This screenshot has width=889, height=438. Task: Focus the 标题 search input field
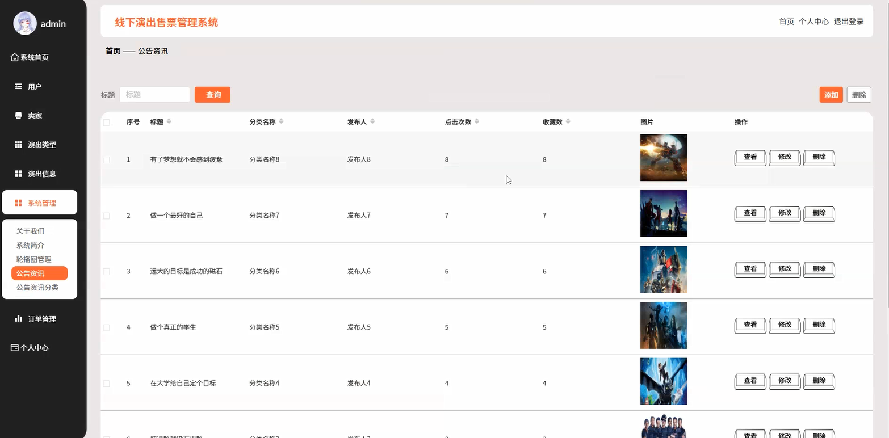point(154,95)
